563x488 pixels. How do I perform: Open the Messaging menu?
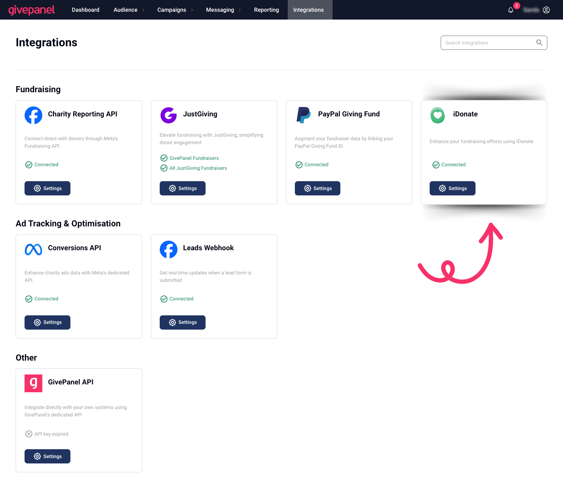pos(220,10)
